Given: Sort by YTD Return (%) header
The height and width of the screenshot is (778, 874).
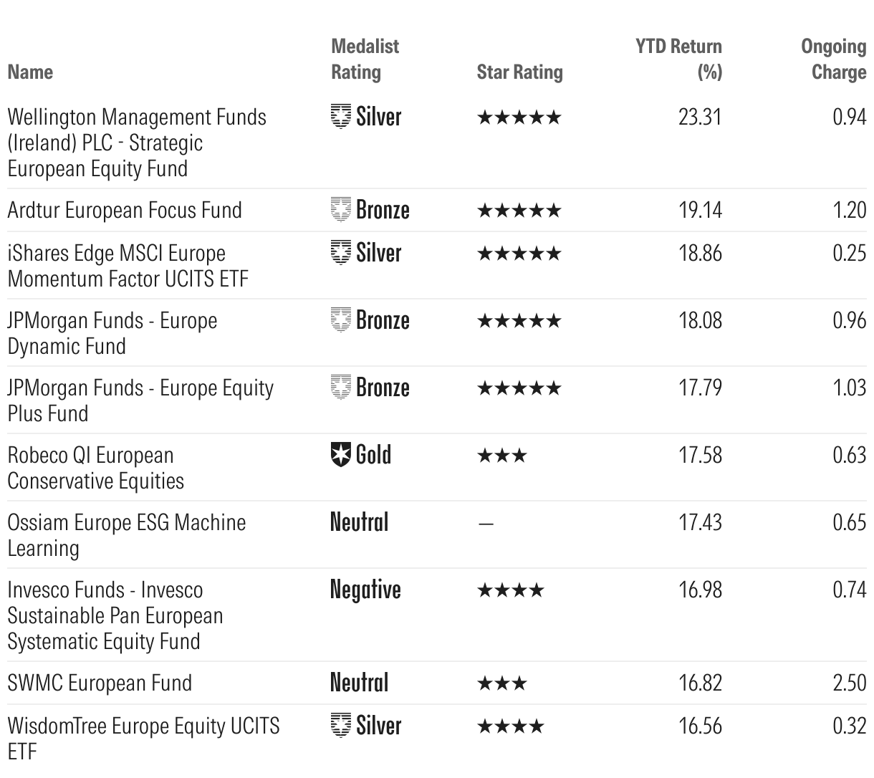Looking at the screenshot, I should coord(679,59).
